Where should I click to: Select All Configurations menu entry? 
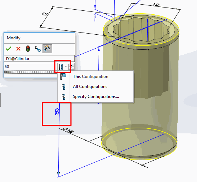(x=95, y=87)
